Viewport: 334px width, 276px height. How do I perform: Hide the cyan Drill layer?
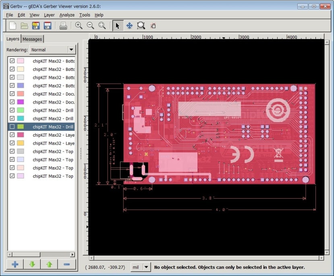coord(12,118)
